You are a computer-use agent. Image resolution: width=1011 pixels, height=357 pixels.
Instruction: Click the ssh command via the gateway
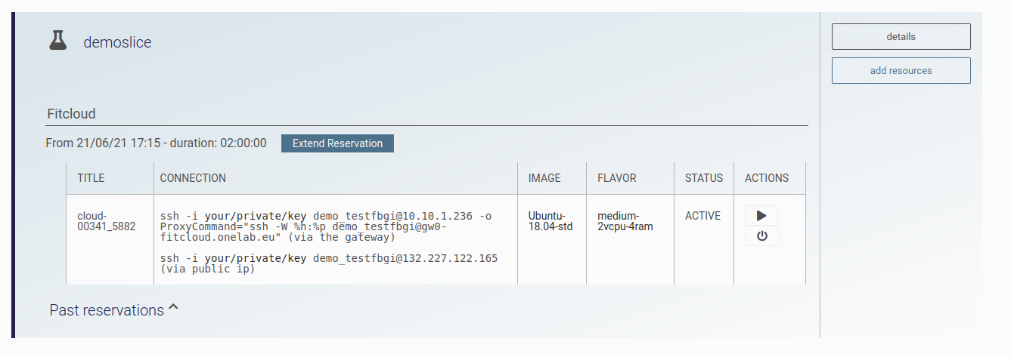pyautogui.click(x=326, y=226)
